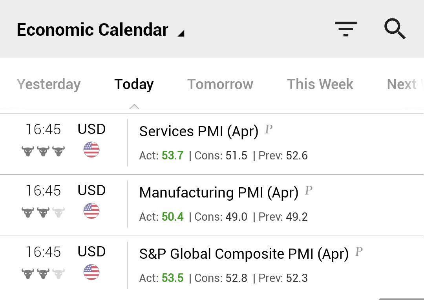The image size is (424, 300).
Task: Click US flag beside Manufacturing PMI
Action: [x=91, y=211]
